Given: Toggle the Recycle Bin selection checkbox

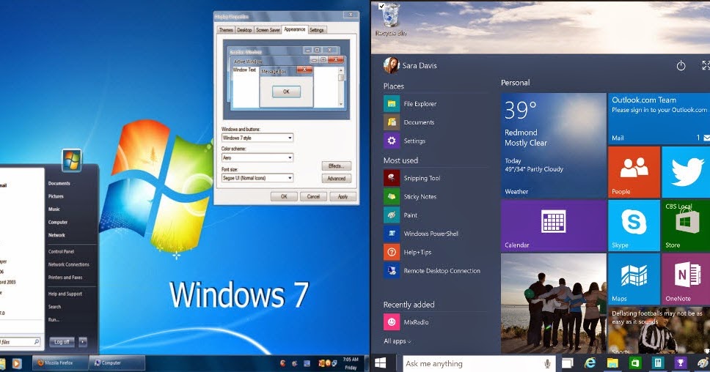Looking at the screenshot, I should pyautogui.click(x=381, y=7).
